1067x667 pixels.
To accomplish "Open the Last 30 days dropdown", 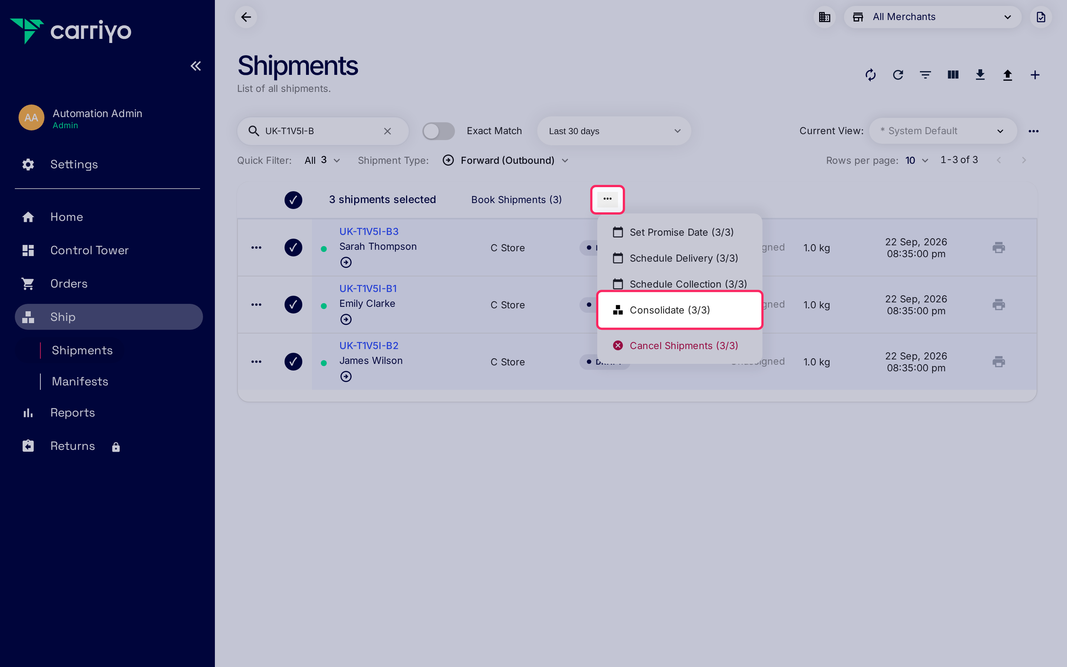I will pyautogui.click(x=614, y=131).
